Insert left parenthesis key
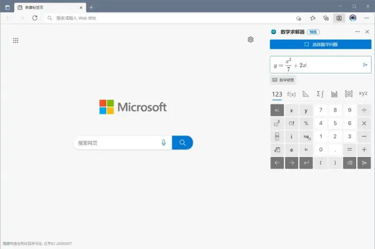375x249 pixels. [320, 163]
